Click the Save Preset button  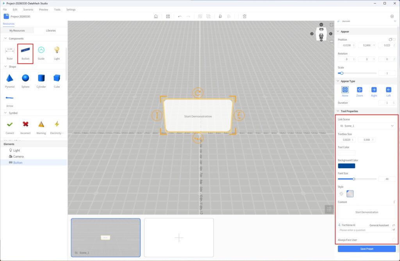[366, 249]
